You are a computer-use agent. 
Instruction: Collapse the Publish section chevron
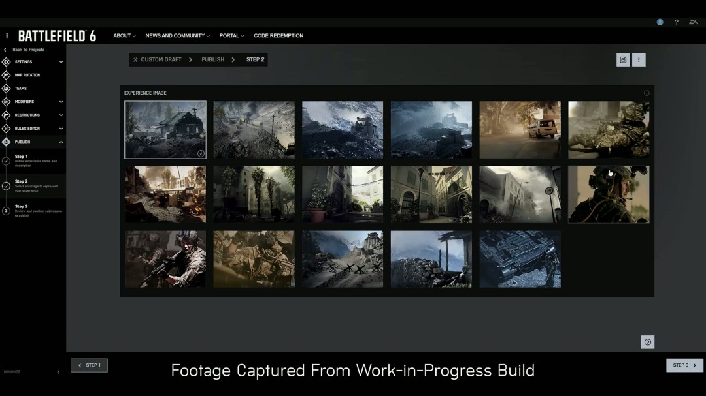[x=61, y=142]
